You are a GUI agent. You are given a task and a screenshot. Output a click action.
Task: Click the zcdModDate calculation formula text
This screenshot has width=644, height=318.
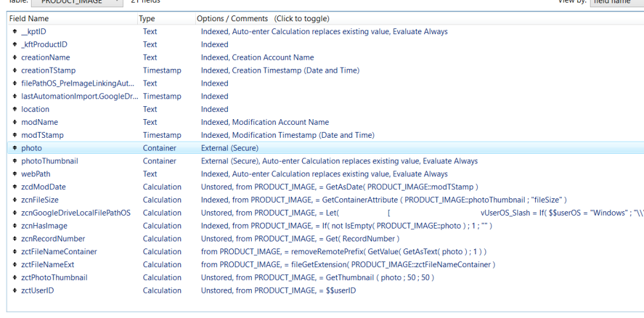tap(339, 187)
